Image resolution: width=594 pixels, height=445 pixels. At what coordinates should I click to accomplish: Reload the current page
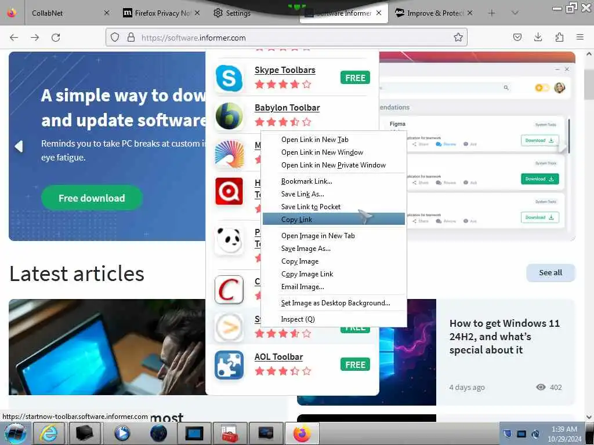(56, 38)
